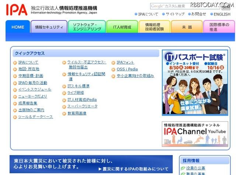Open ウイルス・不正アクセス・脆弱性届出 link
Viewport: 236px width, 175px height.
[87, 64]
